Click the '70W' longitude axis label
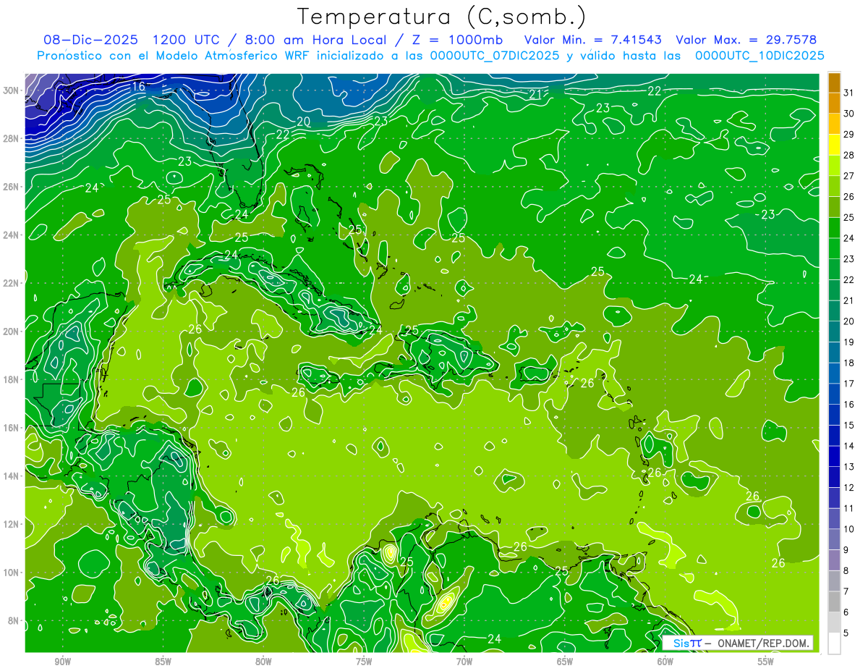The height and width of the screenshot is (671, 868). coord(464,662)
